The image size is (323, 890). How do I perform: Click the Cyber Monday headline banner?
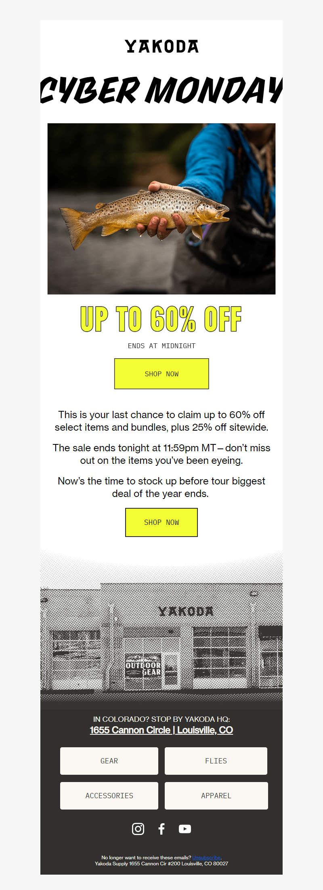(x=161, y=90)
